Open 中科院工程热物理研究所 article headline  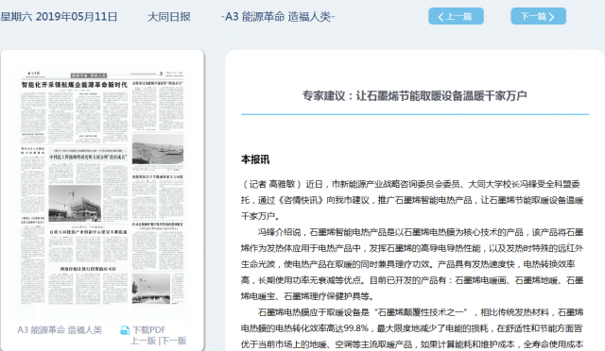(88, 158)
